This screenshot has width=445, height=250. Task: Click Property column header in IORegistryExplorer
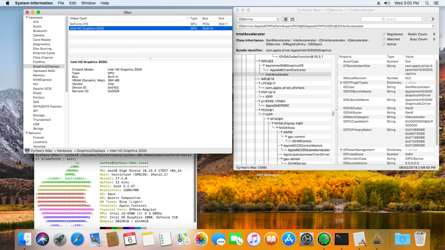pos(361,57)
